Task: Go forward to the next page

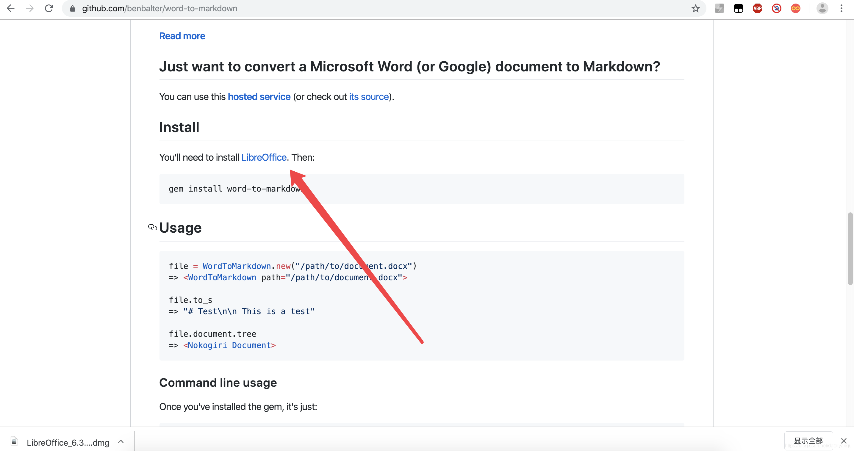Action: (x=30, y=8)
